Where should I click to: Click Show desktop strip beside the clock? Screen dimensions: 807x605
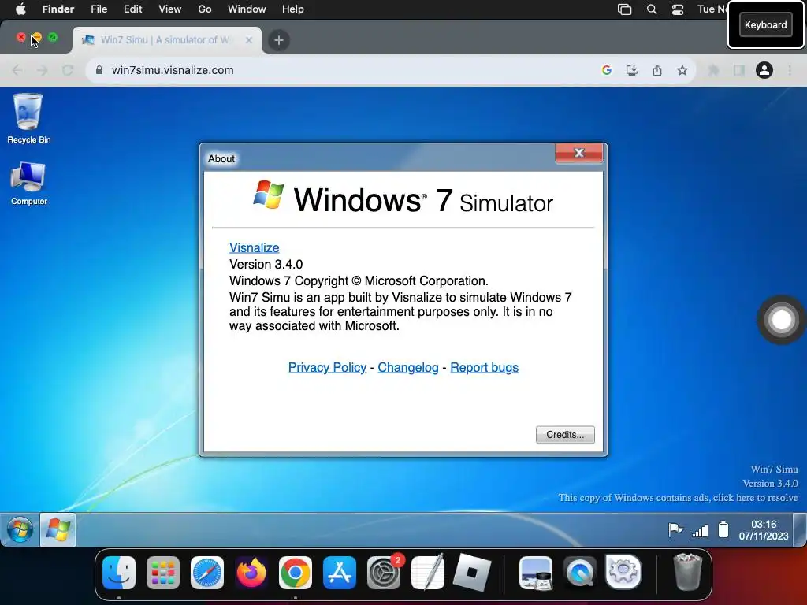(800, 530)
